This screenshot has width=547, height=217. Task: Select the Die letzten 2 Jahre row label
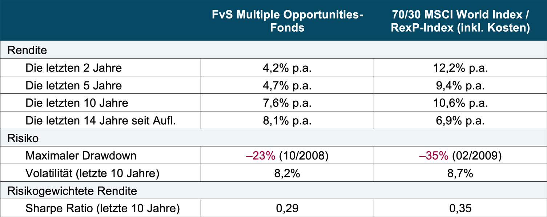click(x=73, y=68)
